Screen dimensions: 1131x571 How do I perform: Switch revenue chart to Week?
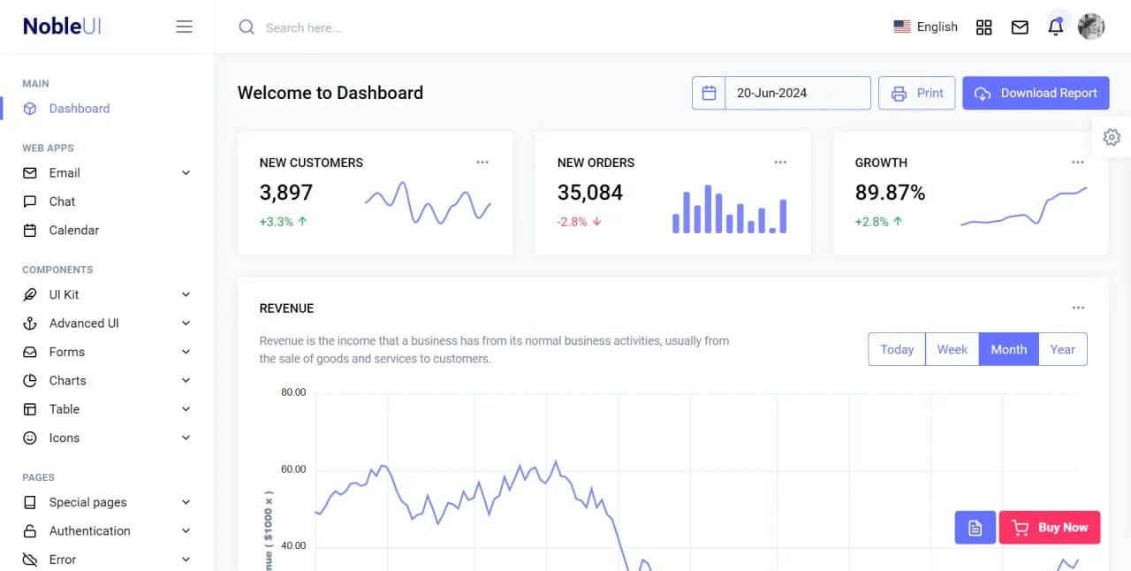[x=953, y=349]
